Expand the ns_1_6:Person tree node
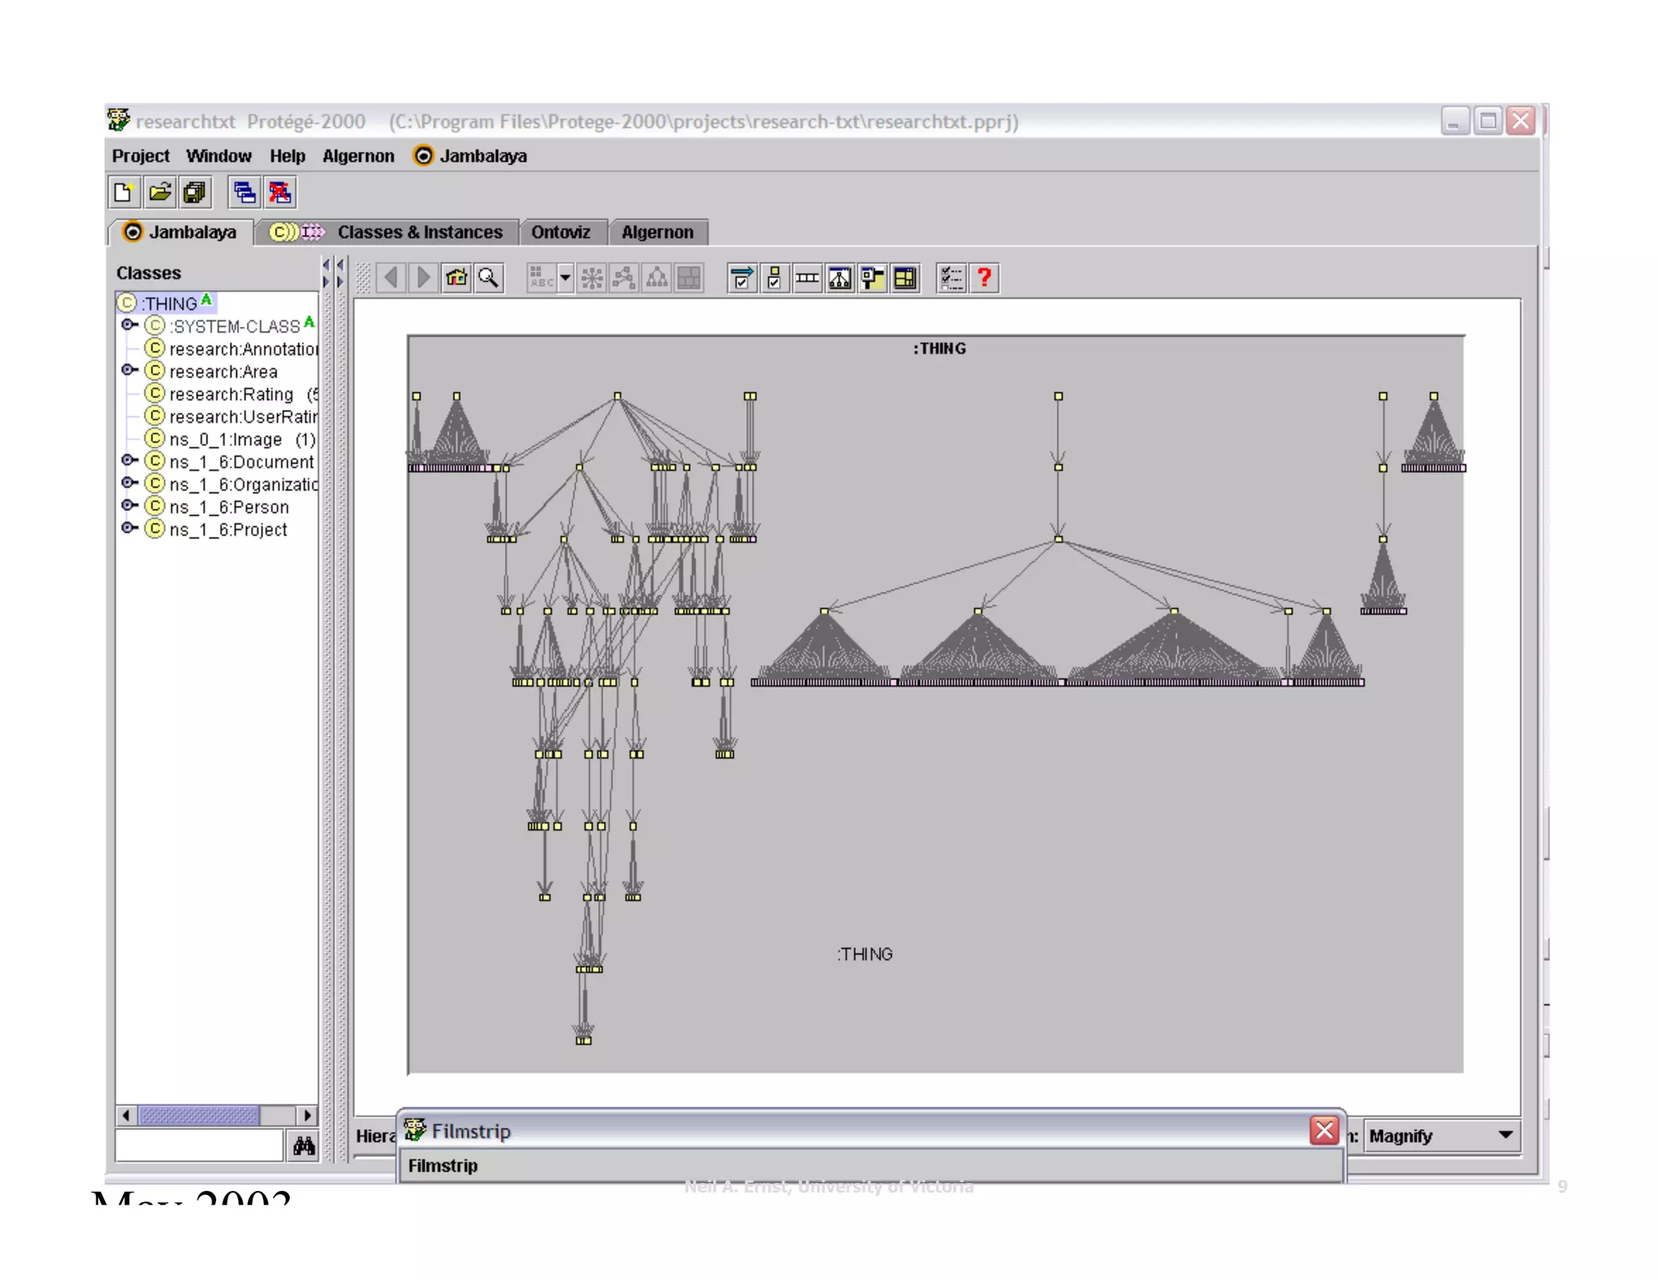This screenshot has height=1280, width=1658. pos(128,506)
